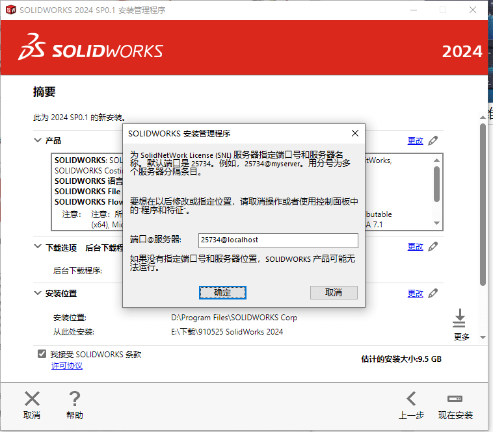Collapse the 下载选项 section chevron

tap(38, 246)
